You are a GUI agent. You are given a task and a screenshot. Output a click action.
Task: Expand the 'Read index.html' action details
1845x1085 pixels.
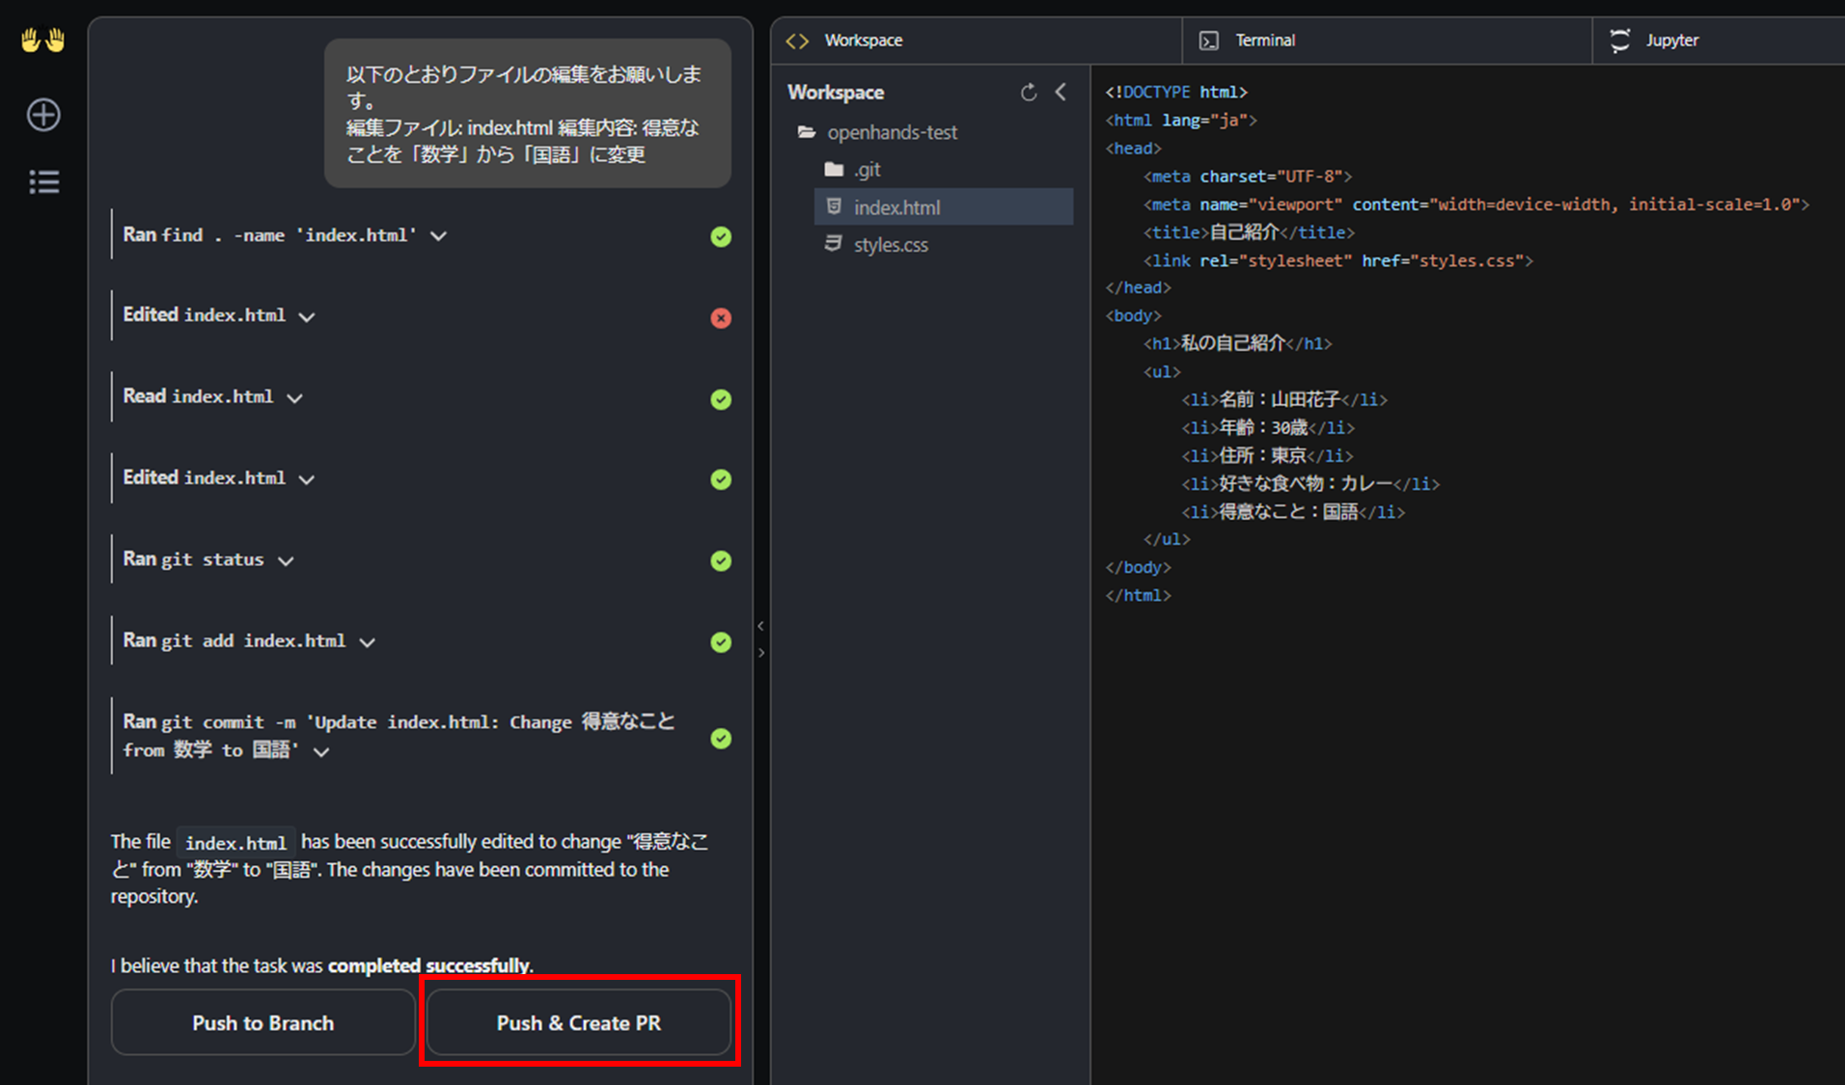(x=295, y=398)
